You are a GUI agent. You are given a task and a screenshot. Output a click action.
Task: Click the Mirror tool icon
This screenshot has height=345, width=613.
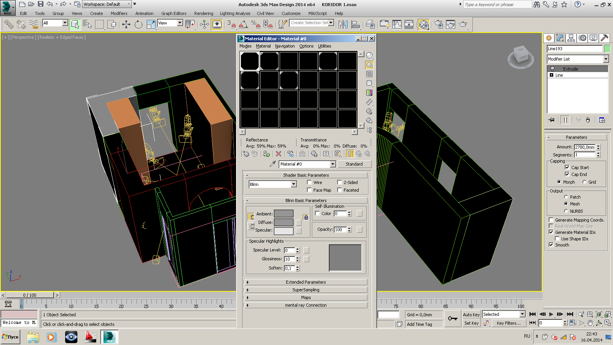pos(343,25)
